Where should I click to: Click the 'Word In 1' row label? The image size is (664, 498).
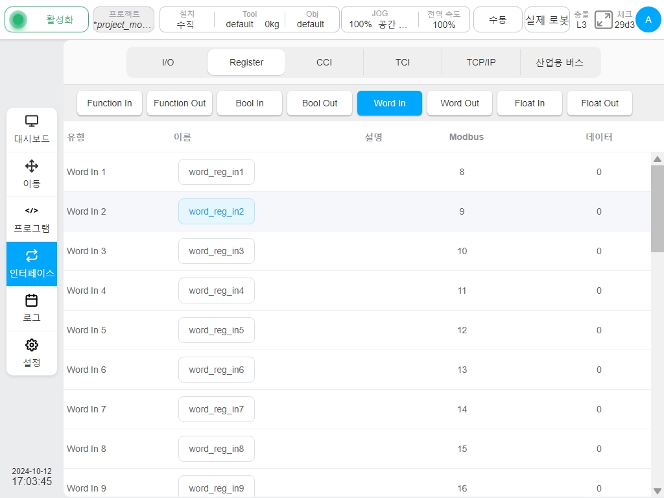[x=86, y=172]
